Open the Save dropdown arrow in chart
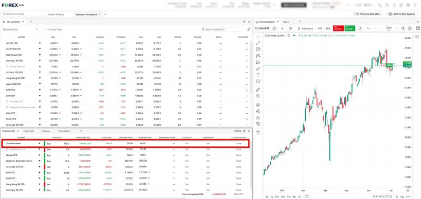Screen dimensions: 421x199 [396, 28]
